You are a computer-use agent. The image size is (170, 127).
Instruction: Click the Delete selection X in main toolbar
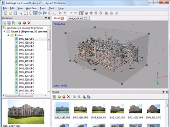coord(60,13)
